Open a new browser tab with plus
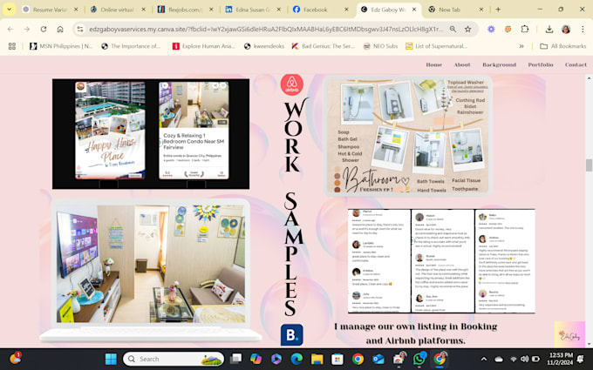The height and width of the screenshot is (370, 593). 498,10
